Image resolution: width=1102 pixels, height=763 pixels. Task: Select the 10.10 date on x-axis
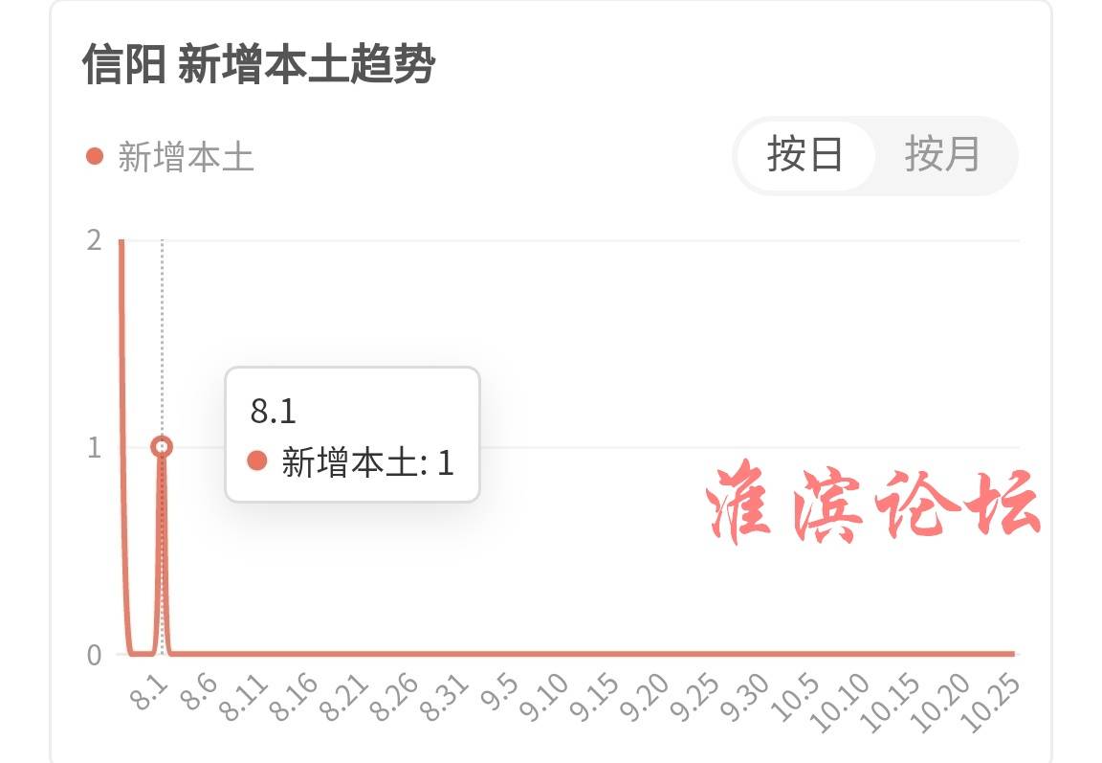pos(840,702)
